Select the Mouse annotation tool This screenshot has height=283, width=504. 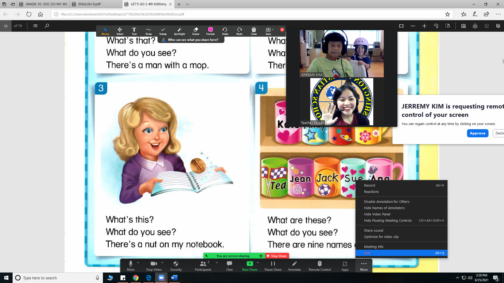click(105, 31)
